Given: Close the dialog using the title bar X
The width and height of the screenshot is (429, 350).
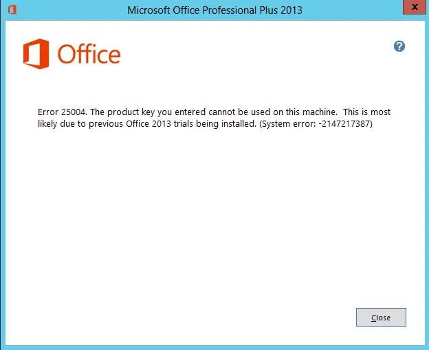Looking at the screenshot, I should (415, 7).
